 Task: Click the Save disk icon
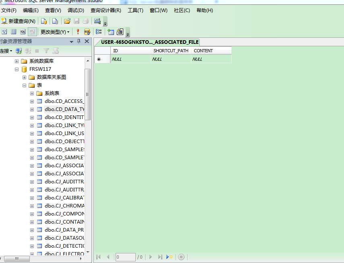77,21
